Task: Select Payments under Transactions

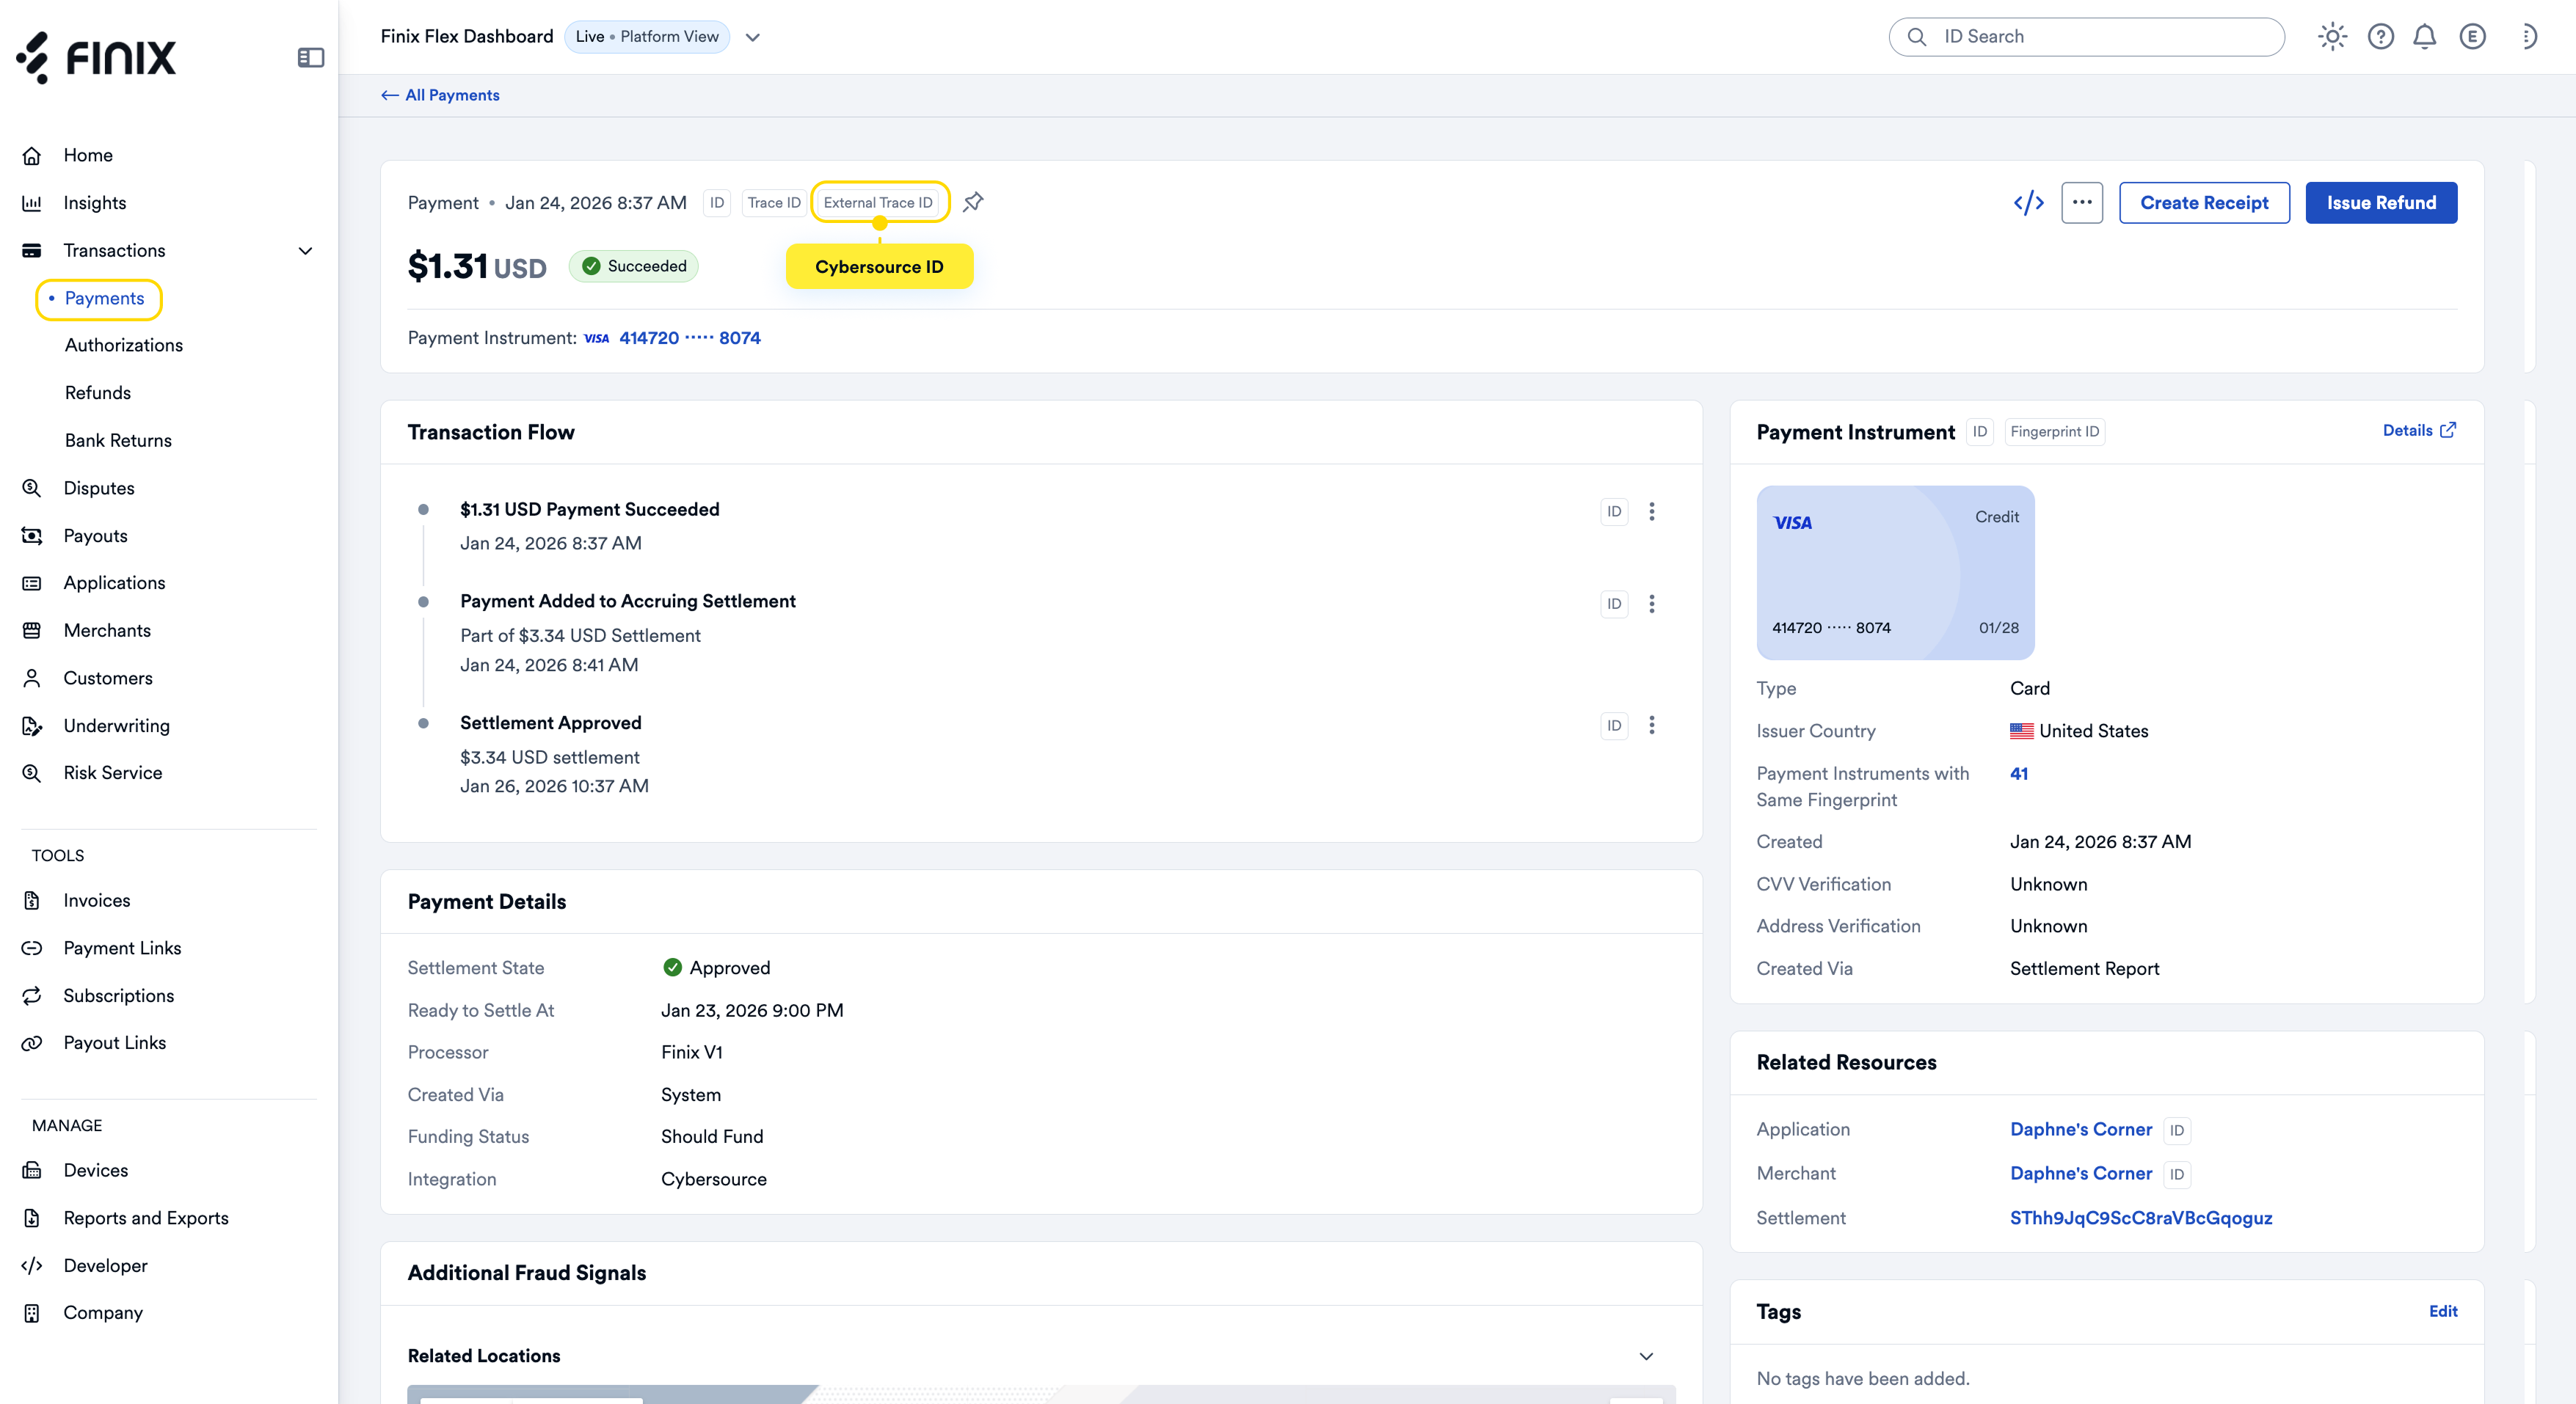Action: tap(104, 299)
